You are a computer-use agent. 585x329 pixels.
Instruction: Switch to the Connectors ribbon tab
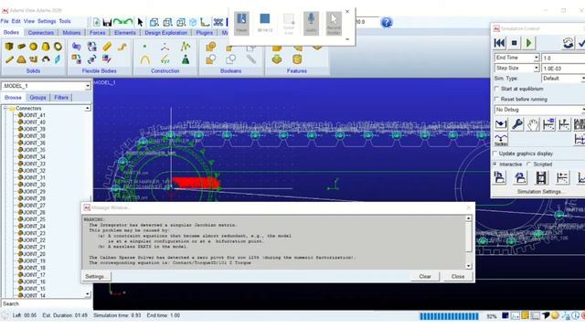pyautogui.click(x=40, y=33)
